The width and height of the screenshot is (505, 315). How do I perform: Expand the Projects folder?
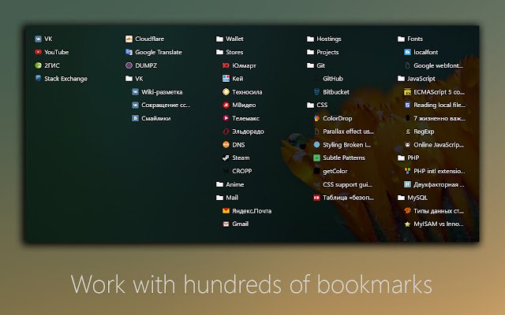pyautogui.click(x=323, y=52)
